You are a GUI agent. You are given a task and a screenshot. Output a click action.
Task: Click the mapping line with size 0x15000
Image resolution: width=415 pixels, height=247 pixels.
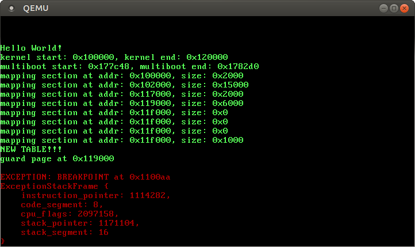pos(124,85)
